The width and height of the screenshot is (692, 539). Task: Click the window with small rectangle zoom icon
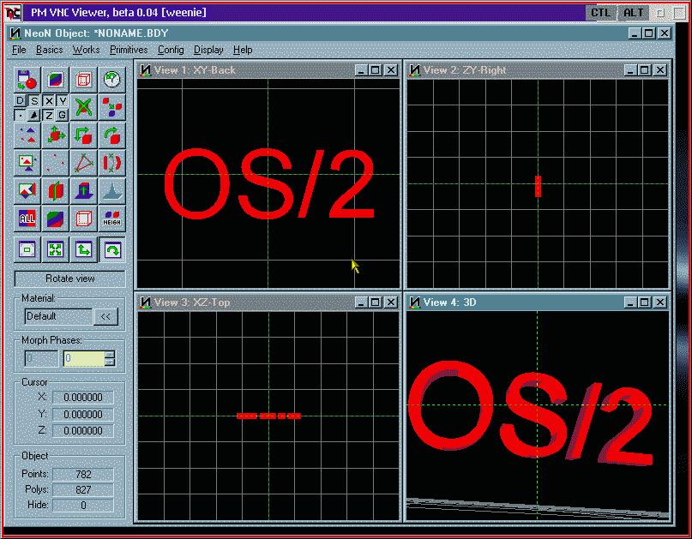click(27, 250)
